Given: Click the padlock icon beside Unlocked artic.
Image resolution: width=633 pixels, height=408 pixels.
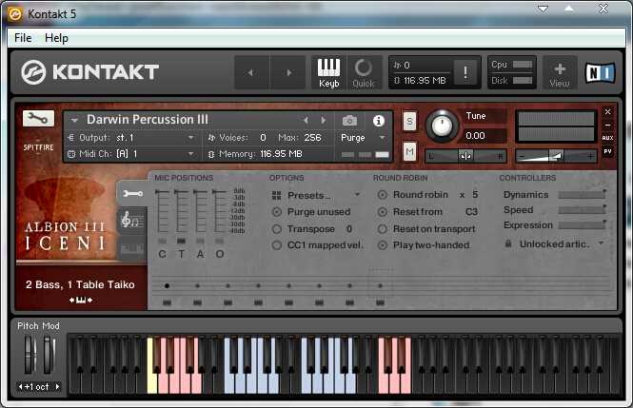Looking at the screenshot, I should (x=508, y=243).
